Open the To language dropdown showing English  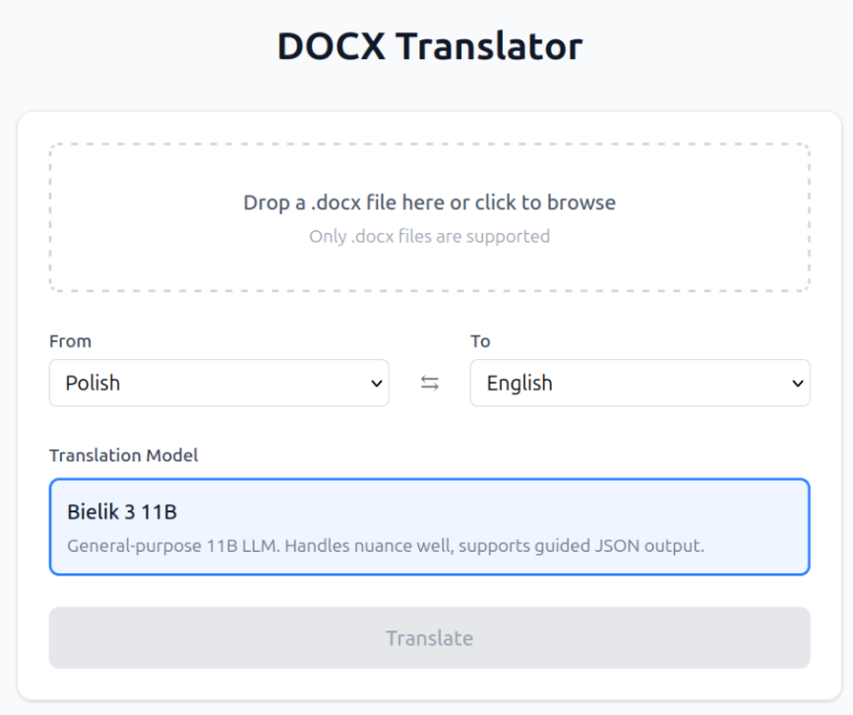(x=640, y=383)
